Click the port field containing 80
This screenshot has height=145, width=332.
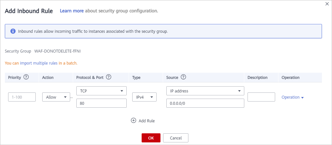click(x=101, y=103)
